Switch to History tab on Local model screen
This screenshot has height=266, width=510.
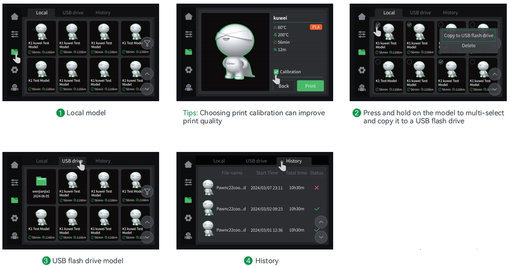[103, 12]
